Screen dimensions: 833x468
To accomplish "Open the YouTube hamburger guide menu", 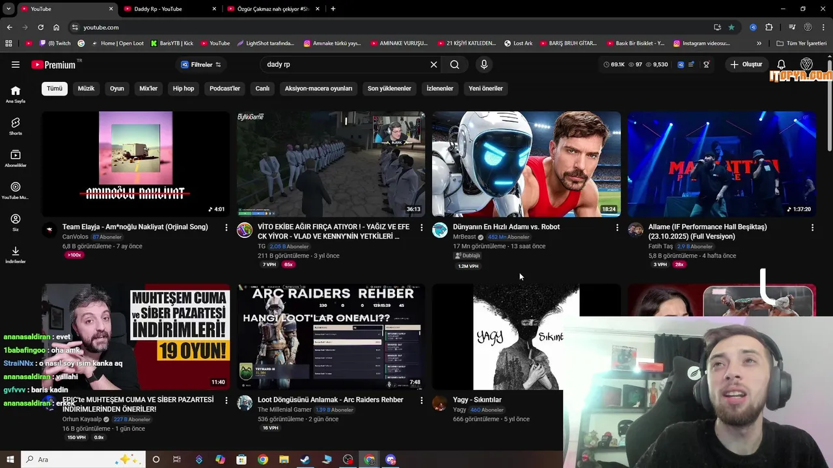I will 16,64.
